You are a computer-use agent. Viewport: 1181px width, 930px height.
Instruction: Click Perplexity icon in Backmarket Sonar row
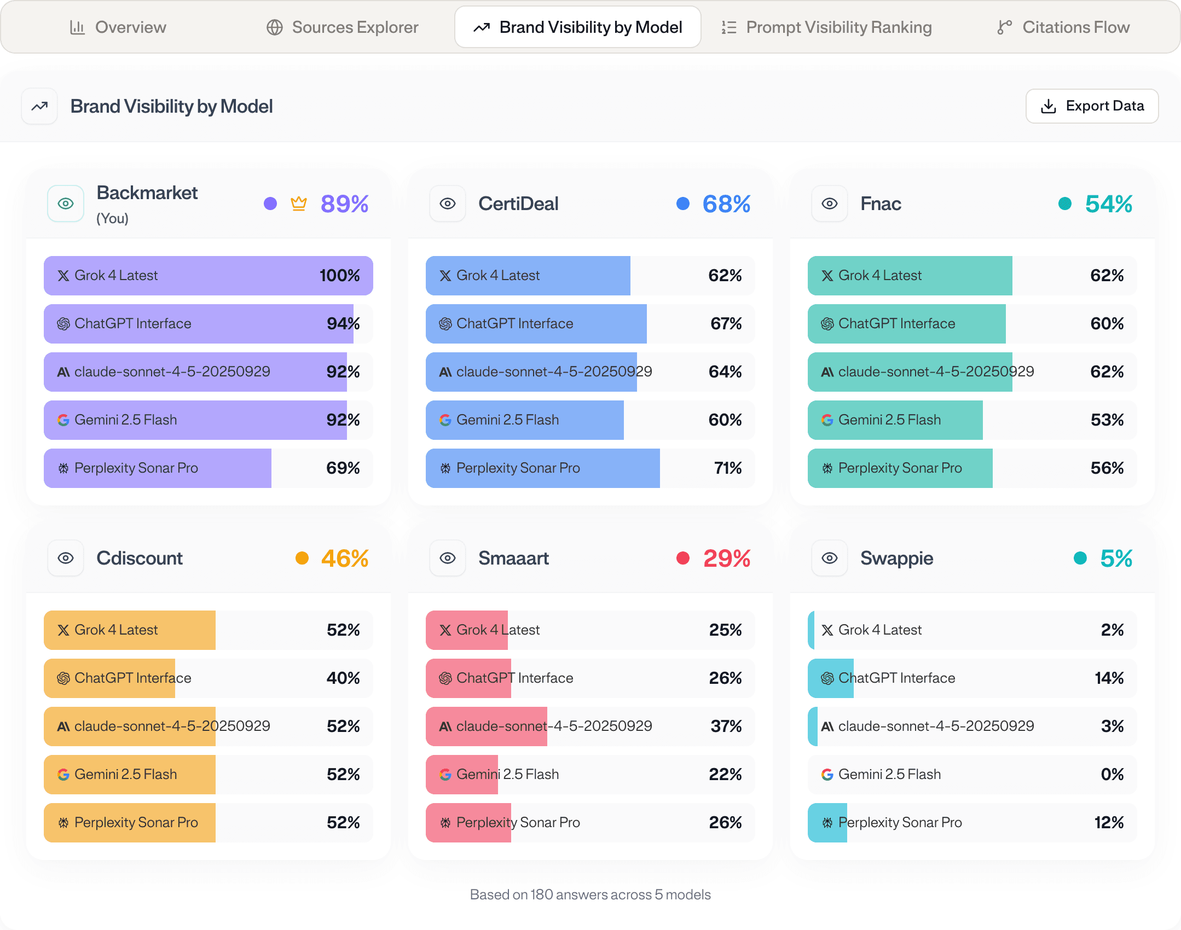coord(63,468)
